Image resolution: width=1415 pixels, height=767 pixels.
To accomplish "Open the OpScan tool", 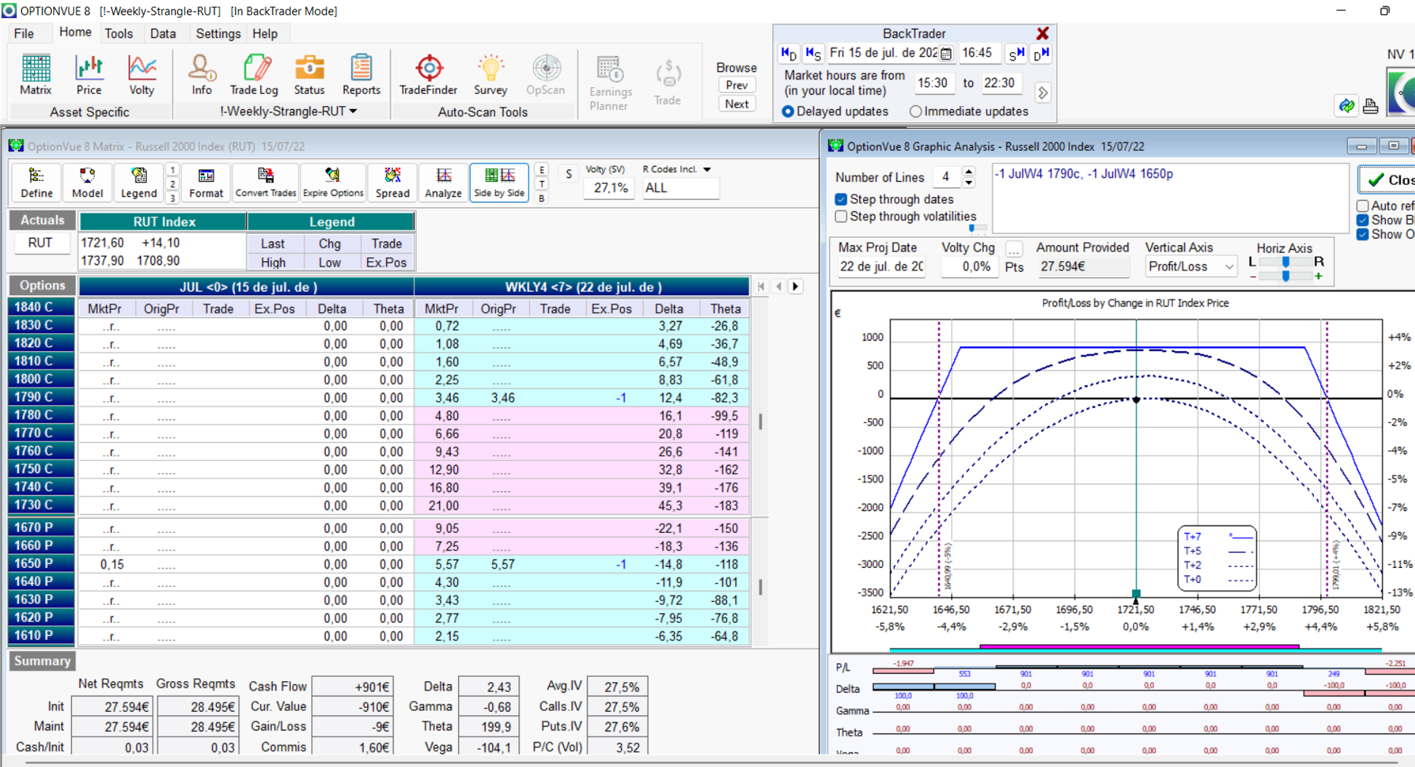I will (545, 74).
